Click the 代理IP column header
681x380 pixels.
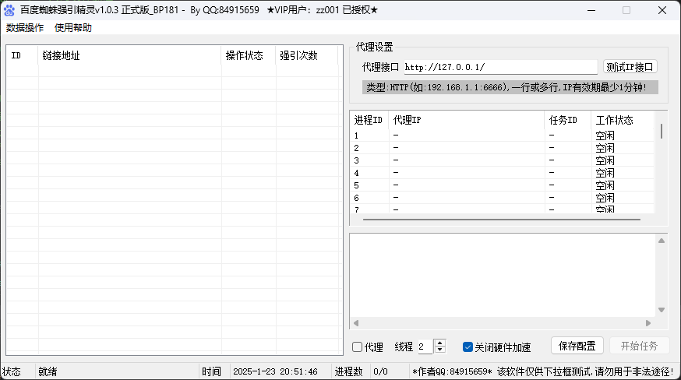466,120
